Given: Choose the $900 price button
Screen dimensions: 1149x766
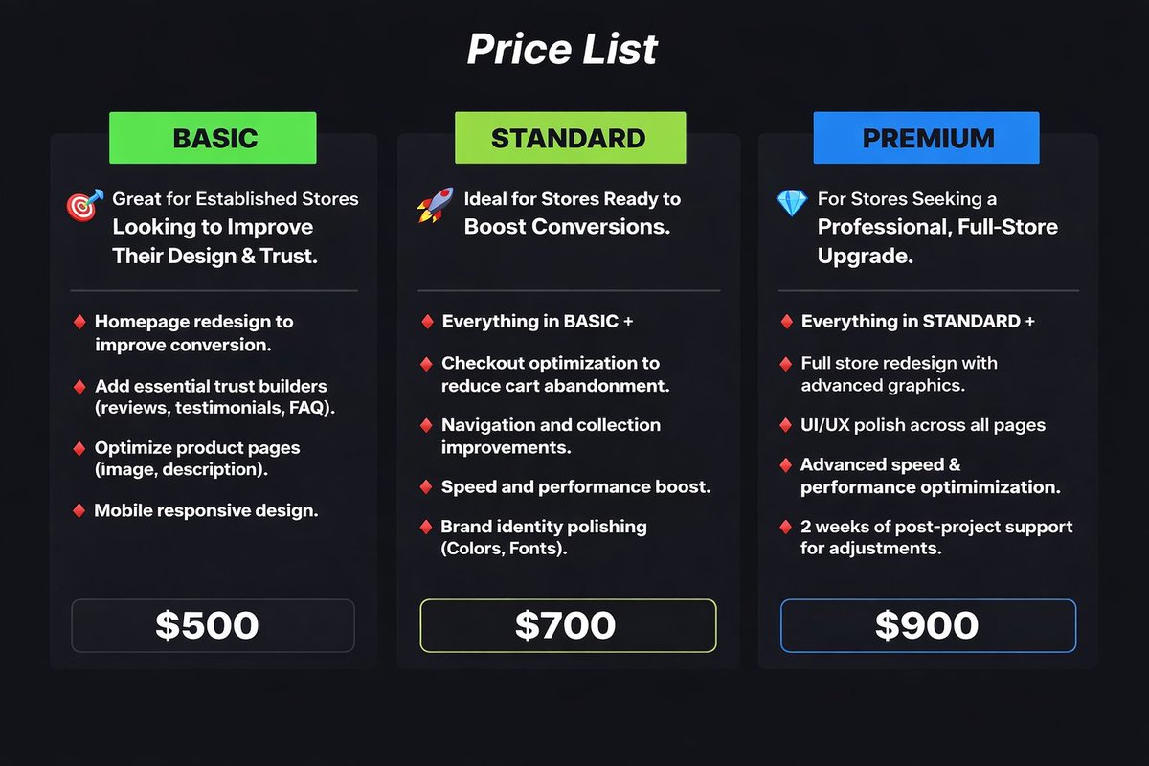Looking at the screenshot, I should click(x=928, y=625).
